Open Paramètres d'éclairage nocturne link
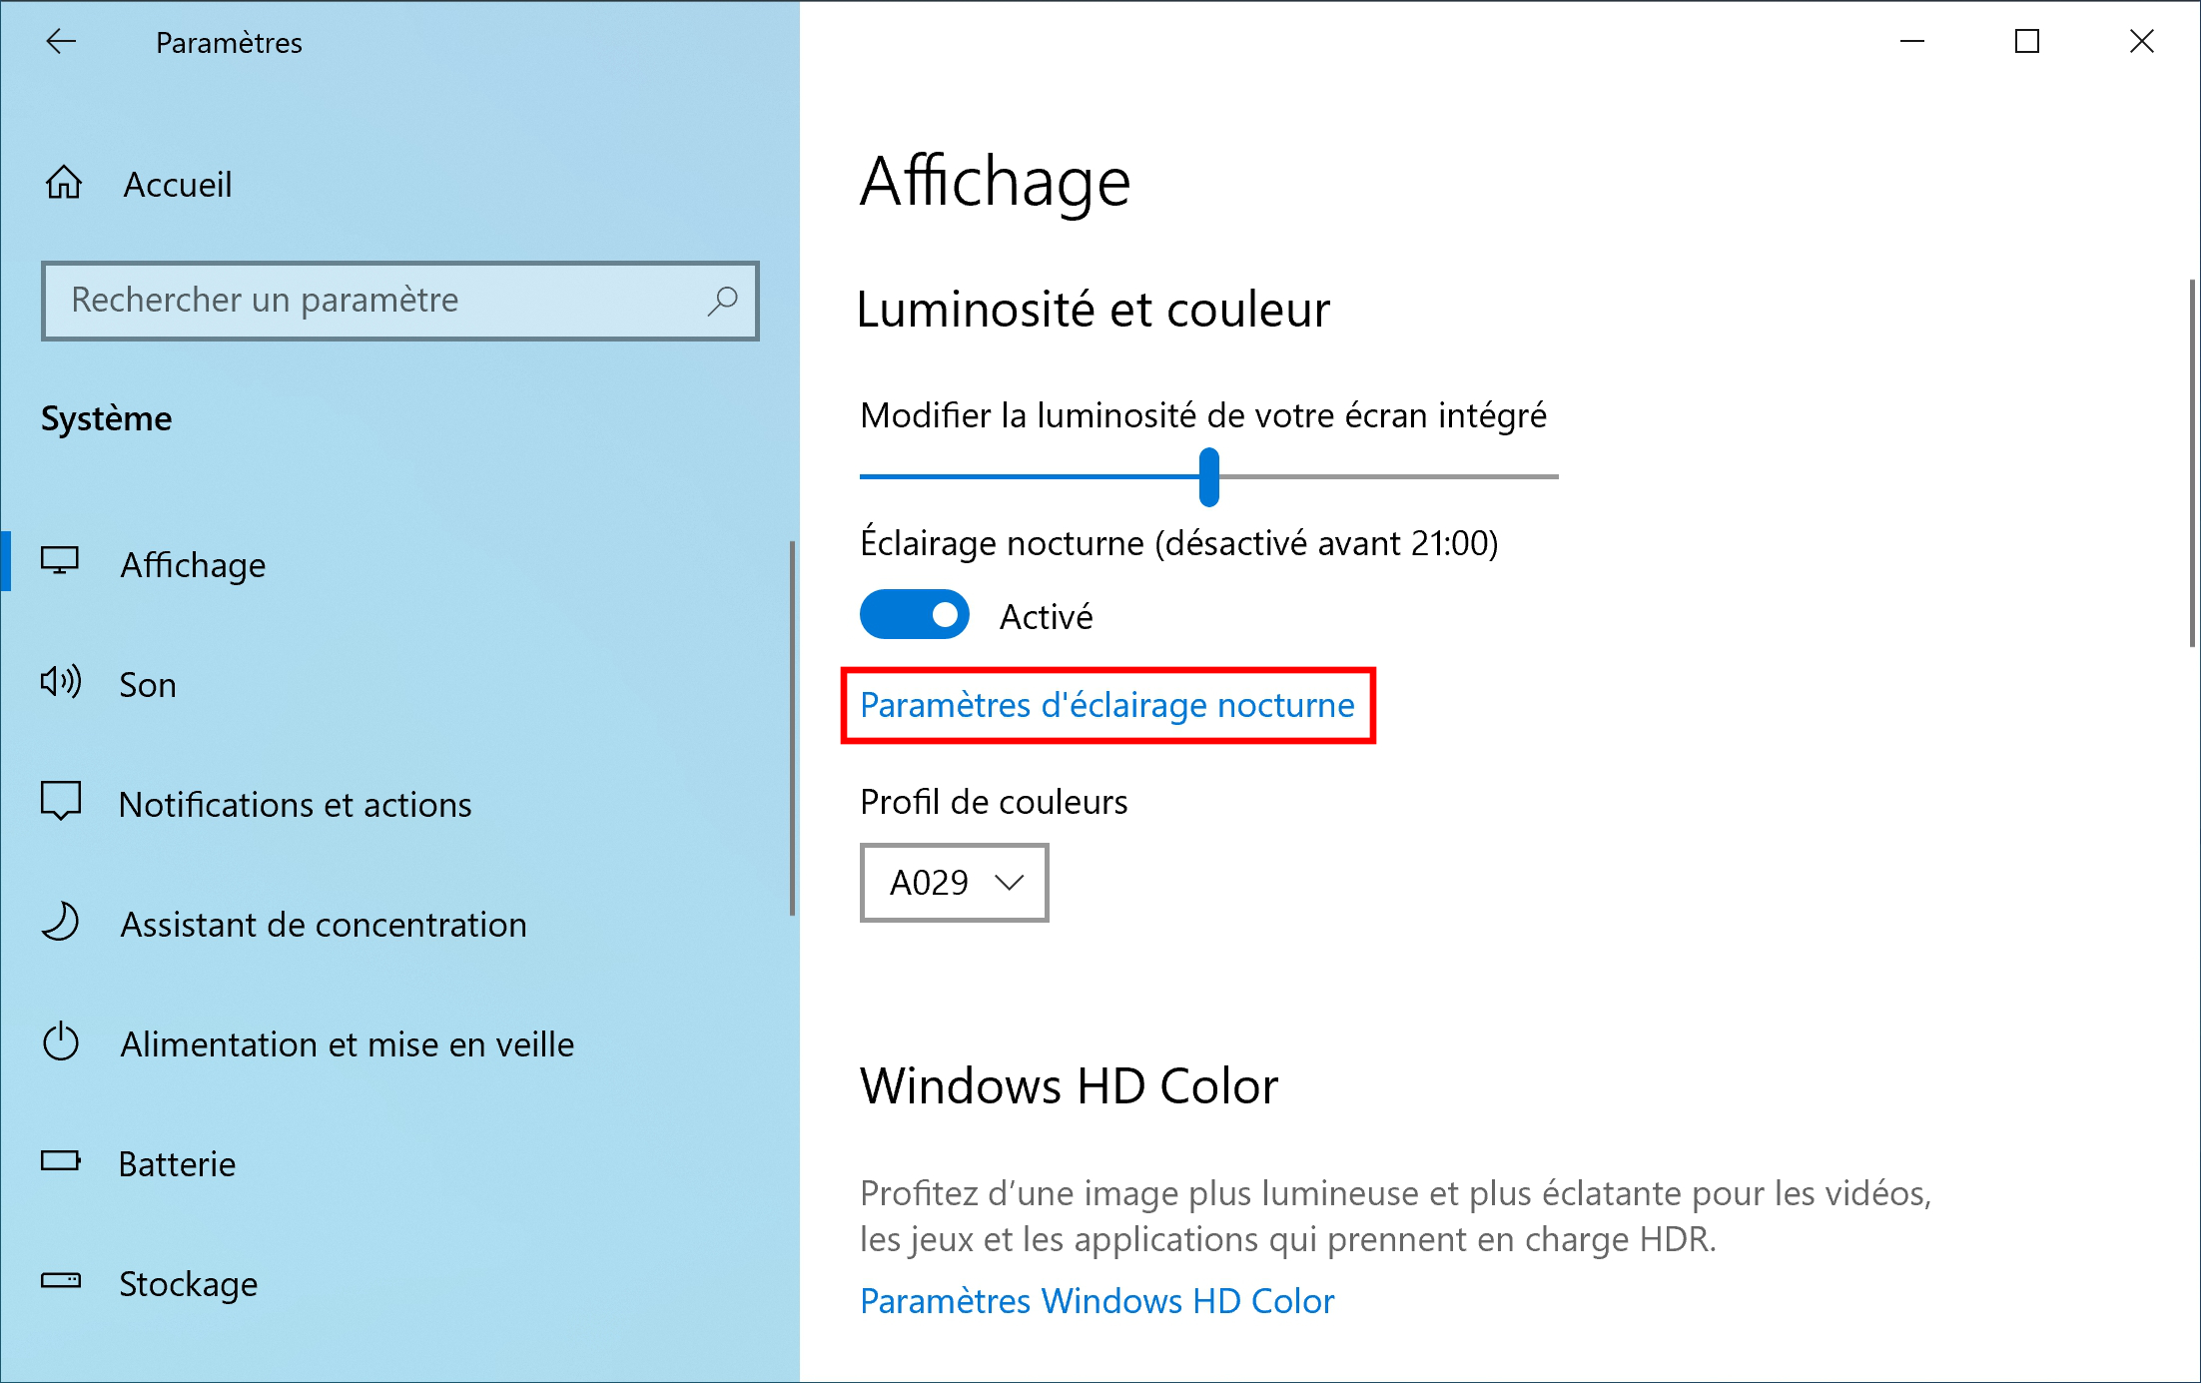Image resolution: width=2201 pixels, height=1383 pixels. (x=1107, y=705)
